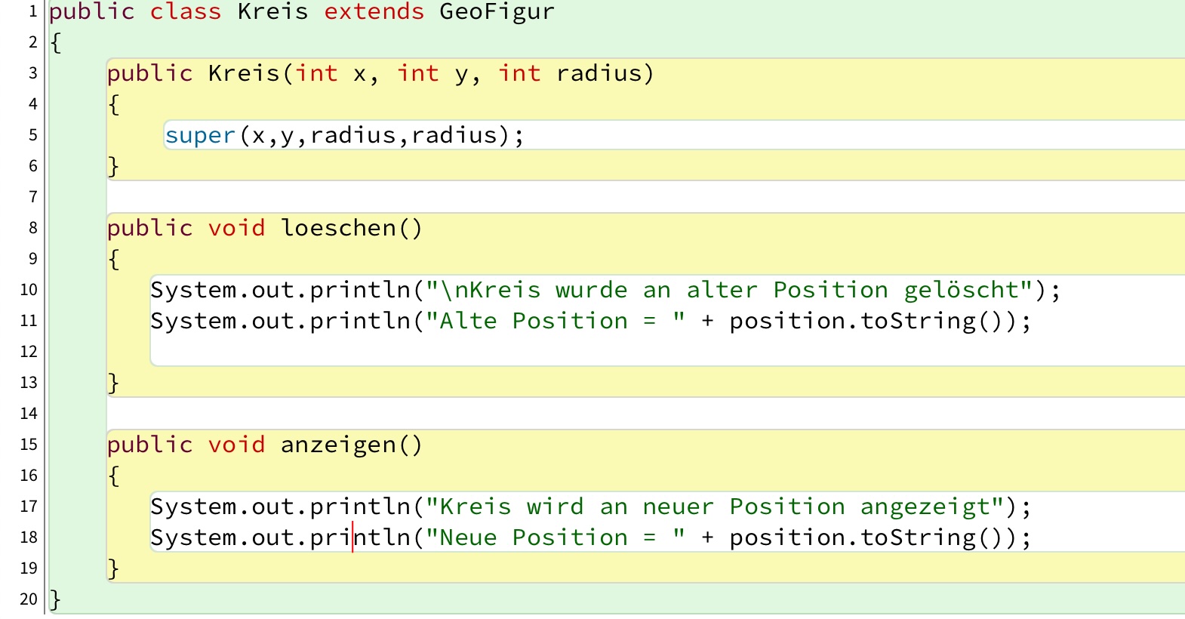Viewport: 1185px width, 619px height.
Task: Click the class name Kreis in class declaration
Action: [272, 12]
